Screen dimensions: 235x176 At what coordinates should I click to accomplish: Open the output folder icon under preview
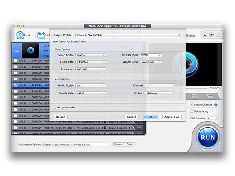click(x=210, y=96)
